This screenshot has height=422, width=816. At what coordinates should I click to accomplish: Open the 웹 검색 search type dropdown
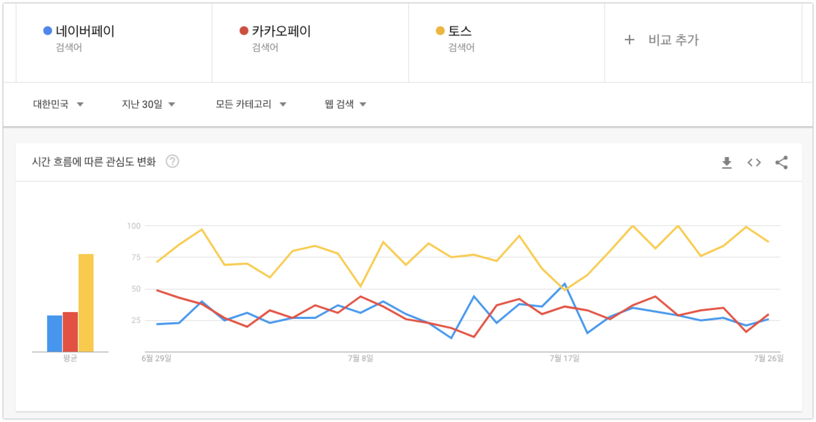[x=345, y=104]
